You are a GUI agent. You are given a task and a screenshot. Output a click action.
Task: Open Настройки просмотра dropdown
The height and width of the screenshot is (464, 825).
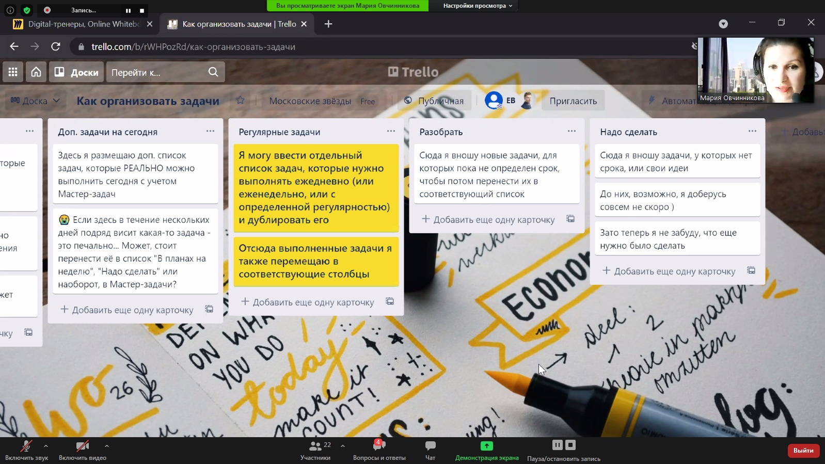point(478,6)
